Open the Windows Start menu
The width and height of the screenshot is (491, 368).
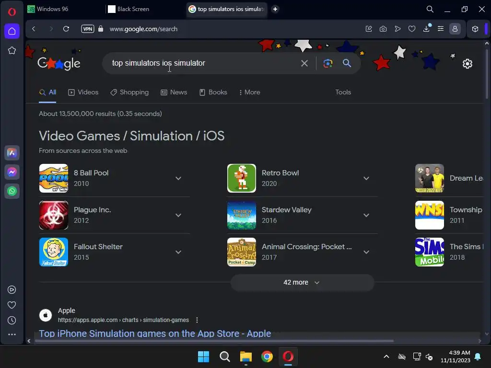click(203, 356)
